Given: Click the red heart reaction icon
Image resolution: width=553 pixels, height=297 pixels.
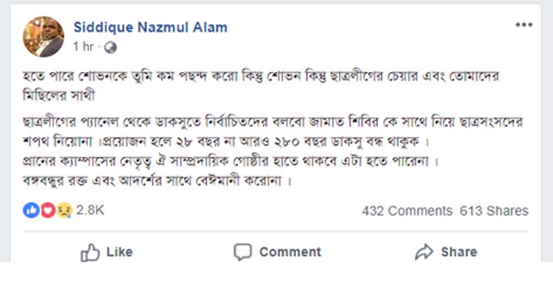Looking at the screenshot, I should tap(48, 210).
